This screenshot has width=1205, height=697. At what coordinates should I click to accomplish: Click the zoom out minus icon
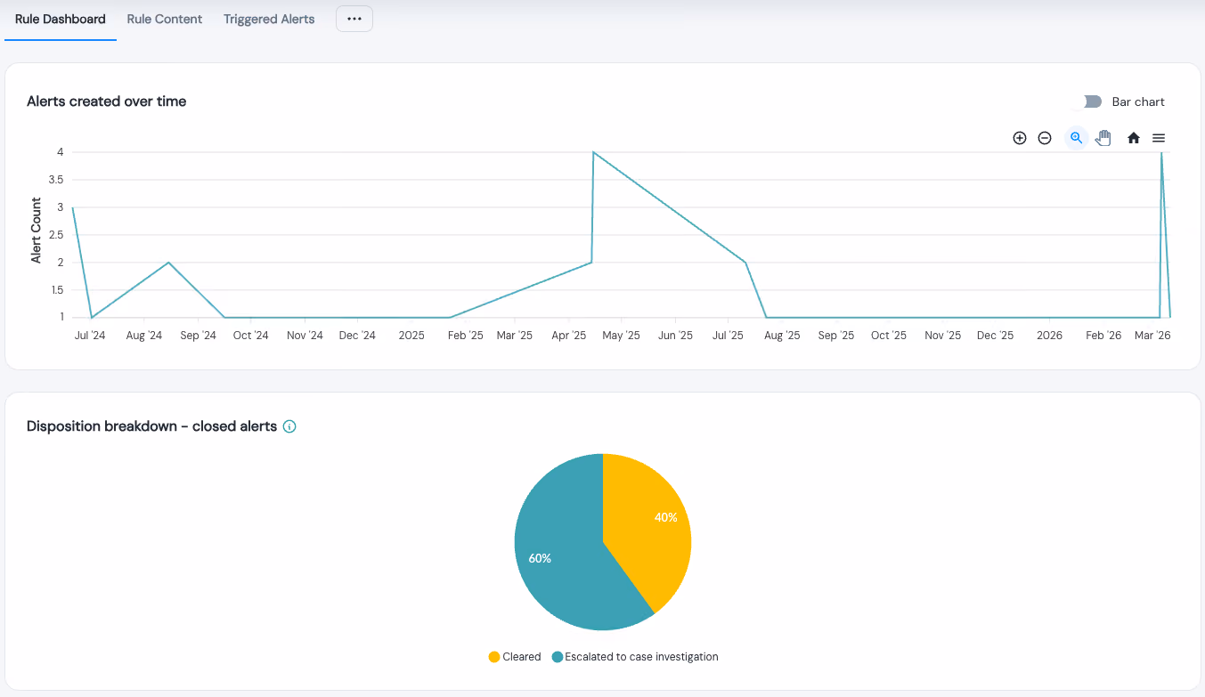[1045, 138]
